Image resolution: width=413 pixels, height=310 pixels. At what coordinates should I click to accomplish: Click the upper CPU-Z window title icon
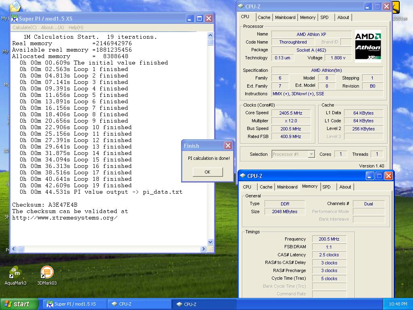241,6
